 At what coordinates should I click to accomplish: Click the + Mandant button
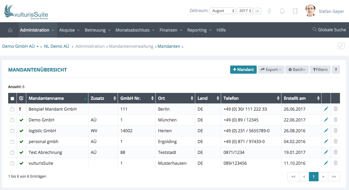point(243,69)
